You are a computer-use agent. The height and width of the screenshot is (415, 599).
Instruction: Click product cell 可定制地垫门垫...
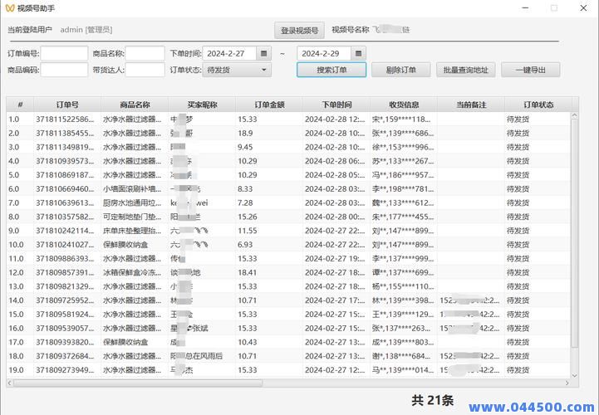132,217
